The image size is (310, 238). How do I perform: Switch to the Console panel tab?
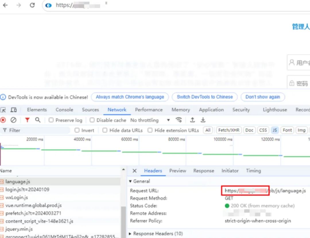pyautogui.click(x=65, y=110)
